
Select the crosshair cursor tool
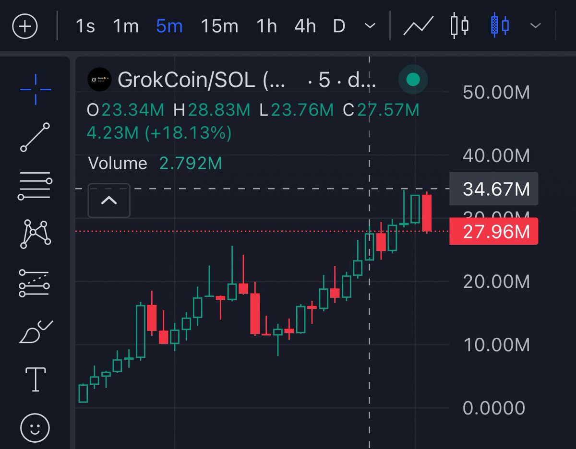35,89
